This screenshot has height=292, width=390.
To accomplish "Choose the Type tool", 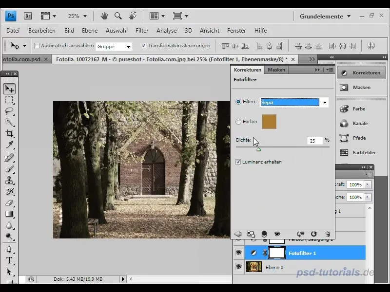I will tap(9, 260).
